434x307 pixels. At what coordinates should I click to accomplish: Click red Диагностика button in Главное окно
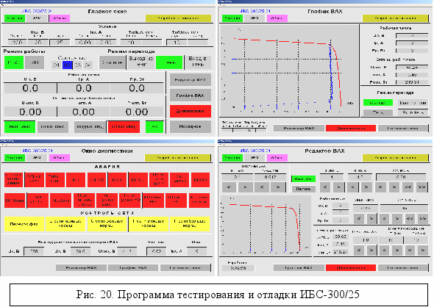191,111
